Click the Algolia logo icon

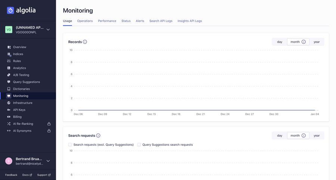(10, 10)
